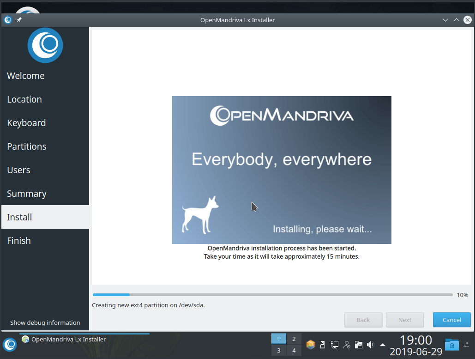
Task: Select the Welcome step
Action: (26, 75)
